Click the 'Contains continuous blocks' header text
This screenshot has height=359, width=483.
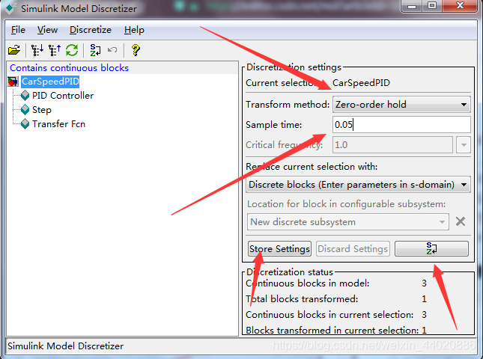coord(70,67)
